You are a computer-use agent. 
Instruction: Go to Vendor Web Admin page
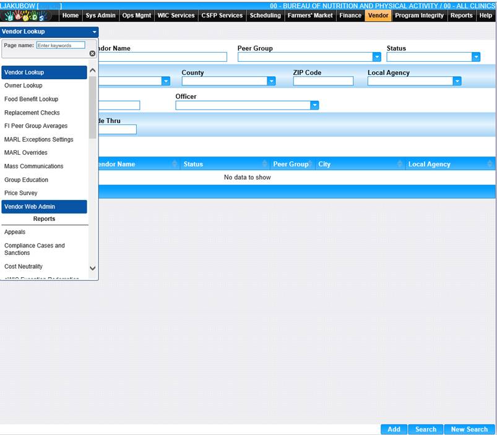(44, 207)
